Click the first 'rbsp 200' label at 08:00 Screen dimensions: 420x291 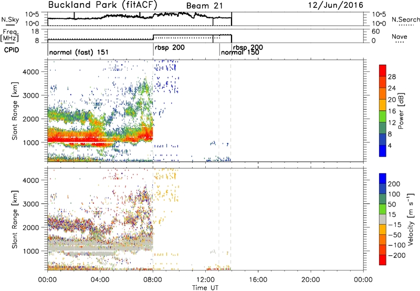click(170, 48)
